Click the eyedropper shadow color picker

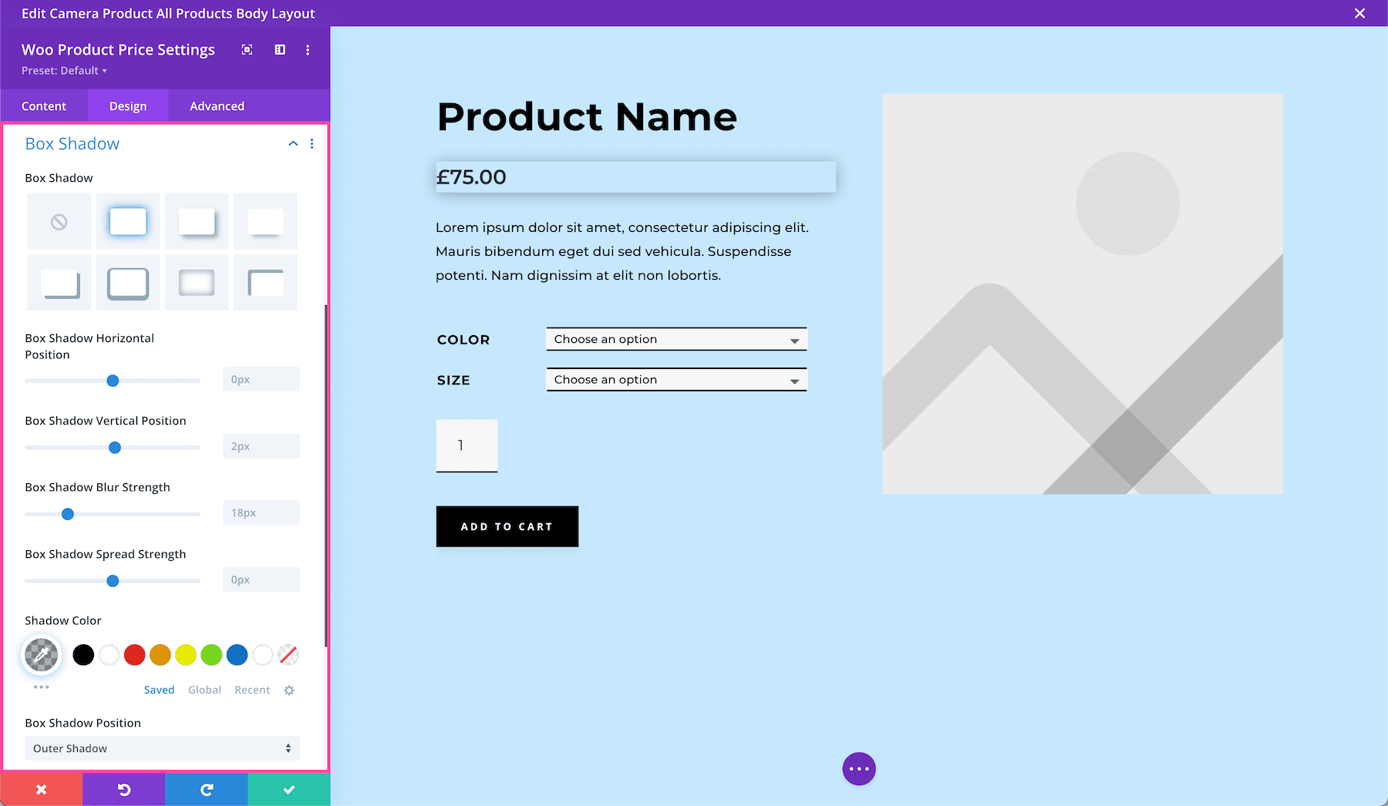(x=42, y=655)
